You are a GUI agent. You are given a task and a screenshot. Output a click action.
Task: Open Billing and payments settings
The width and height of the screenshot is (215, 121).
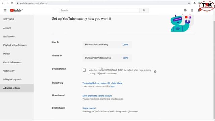tap(12, 79)
